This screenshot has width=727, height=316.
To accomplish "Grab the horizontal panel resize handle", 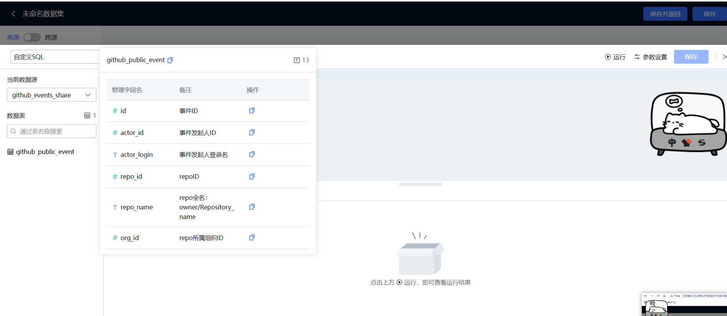I will (421, 184).
